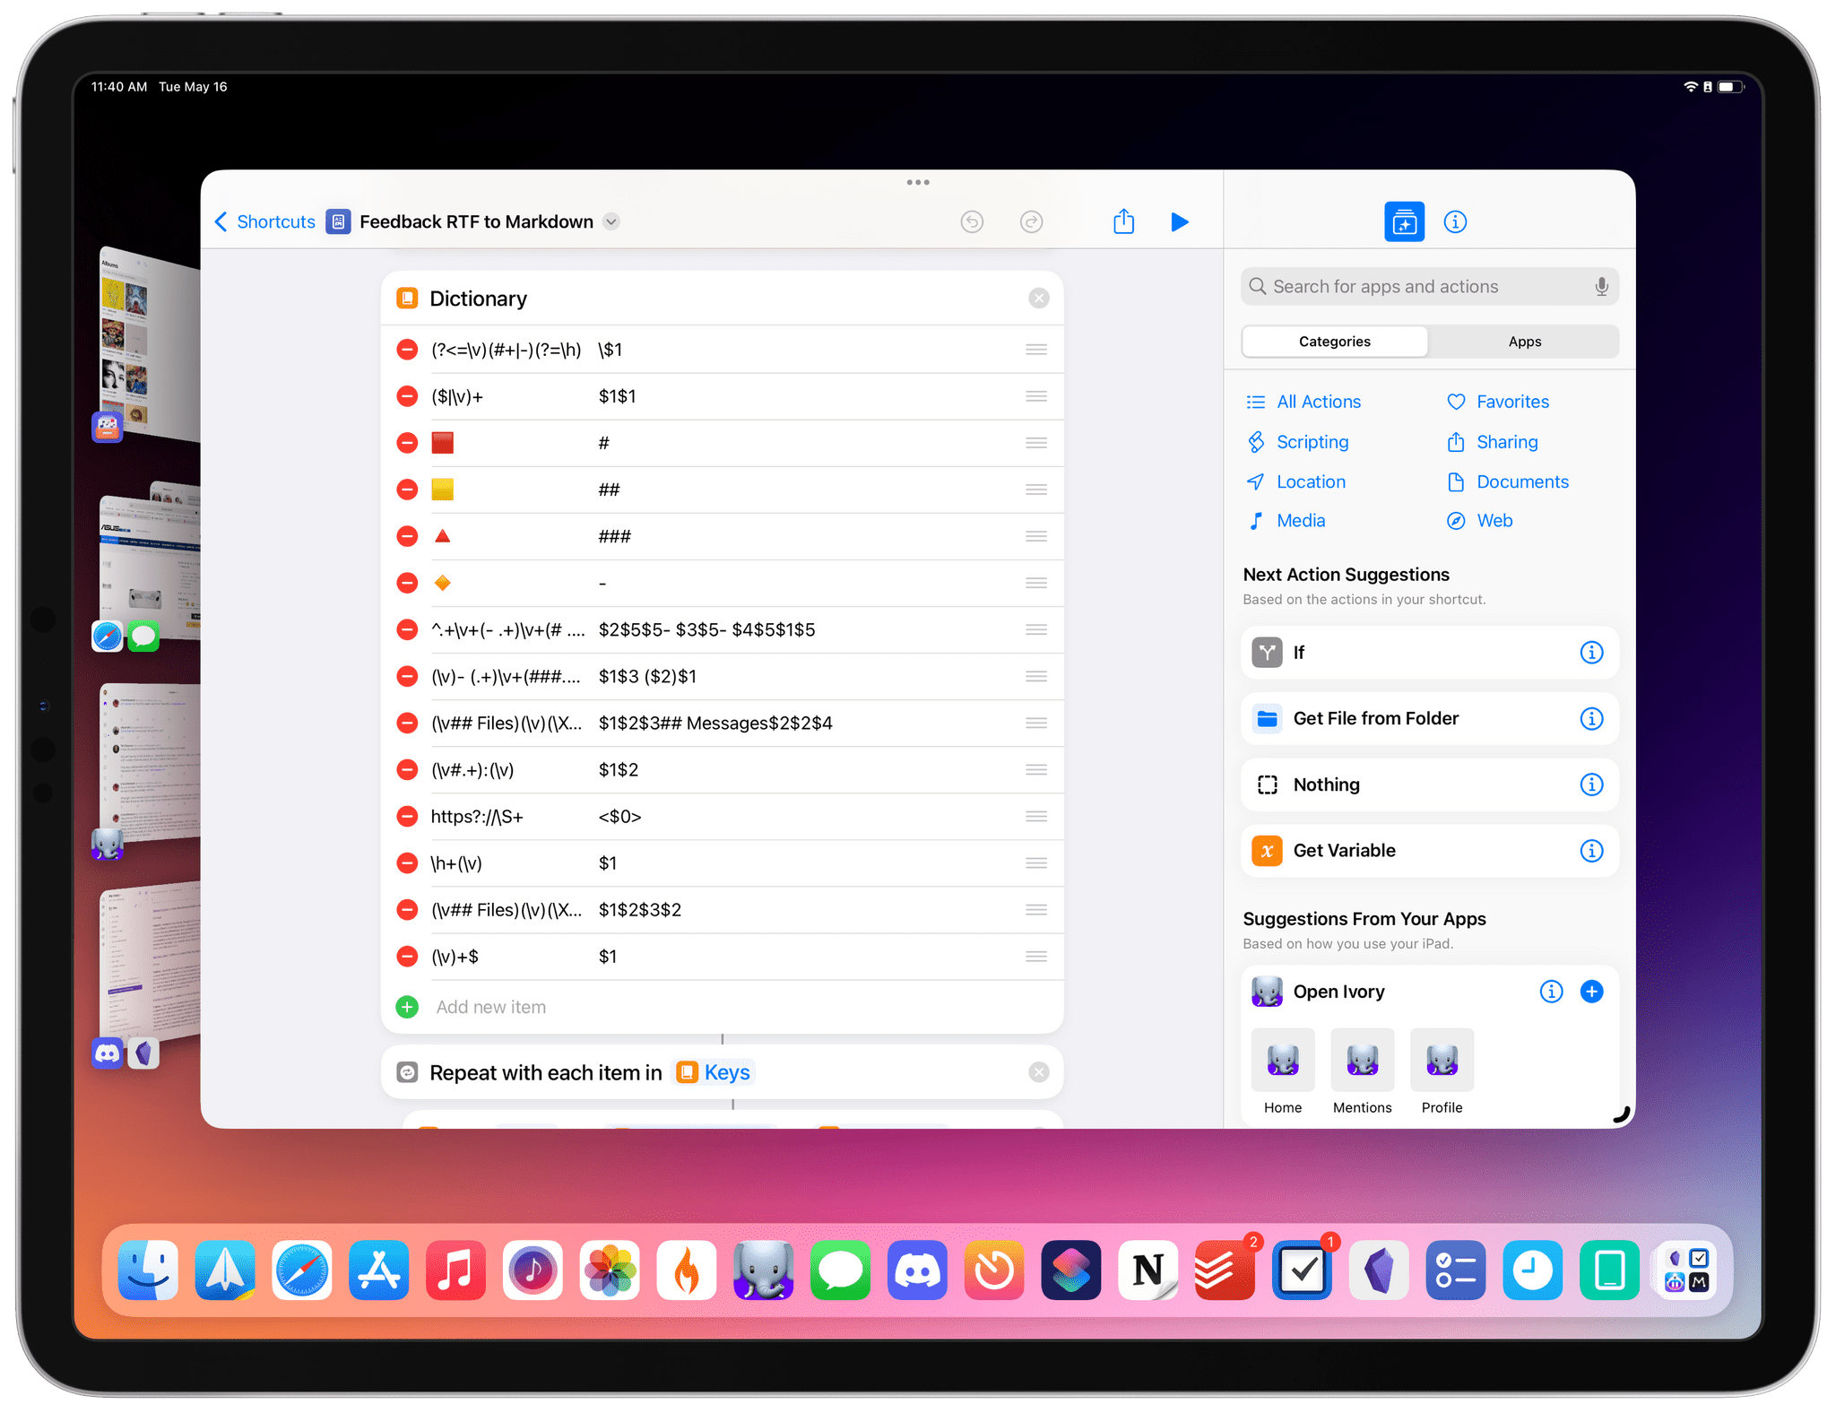Remove the Repeat with each item action

click(1038, 1072)
